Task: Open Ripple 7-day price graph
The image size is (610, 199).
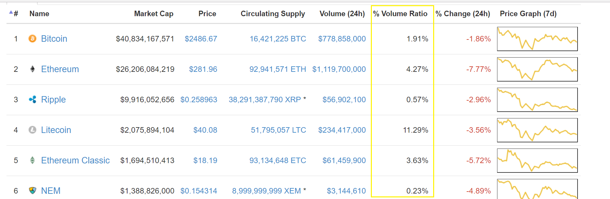Action: tap(537, 100)
